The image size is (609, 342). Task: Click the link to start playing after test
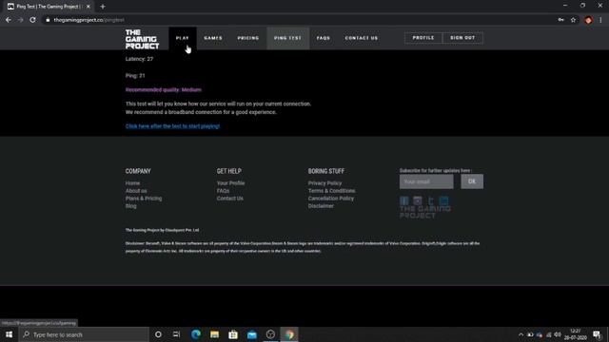pyautogui.click(x=172, y=126)
